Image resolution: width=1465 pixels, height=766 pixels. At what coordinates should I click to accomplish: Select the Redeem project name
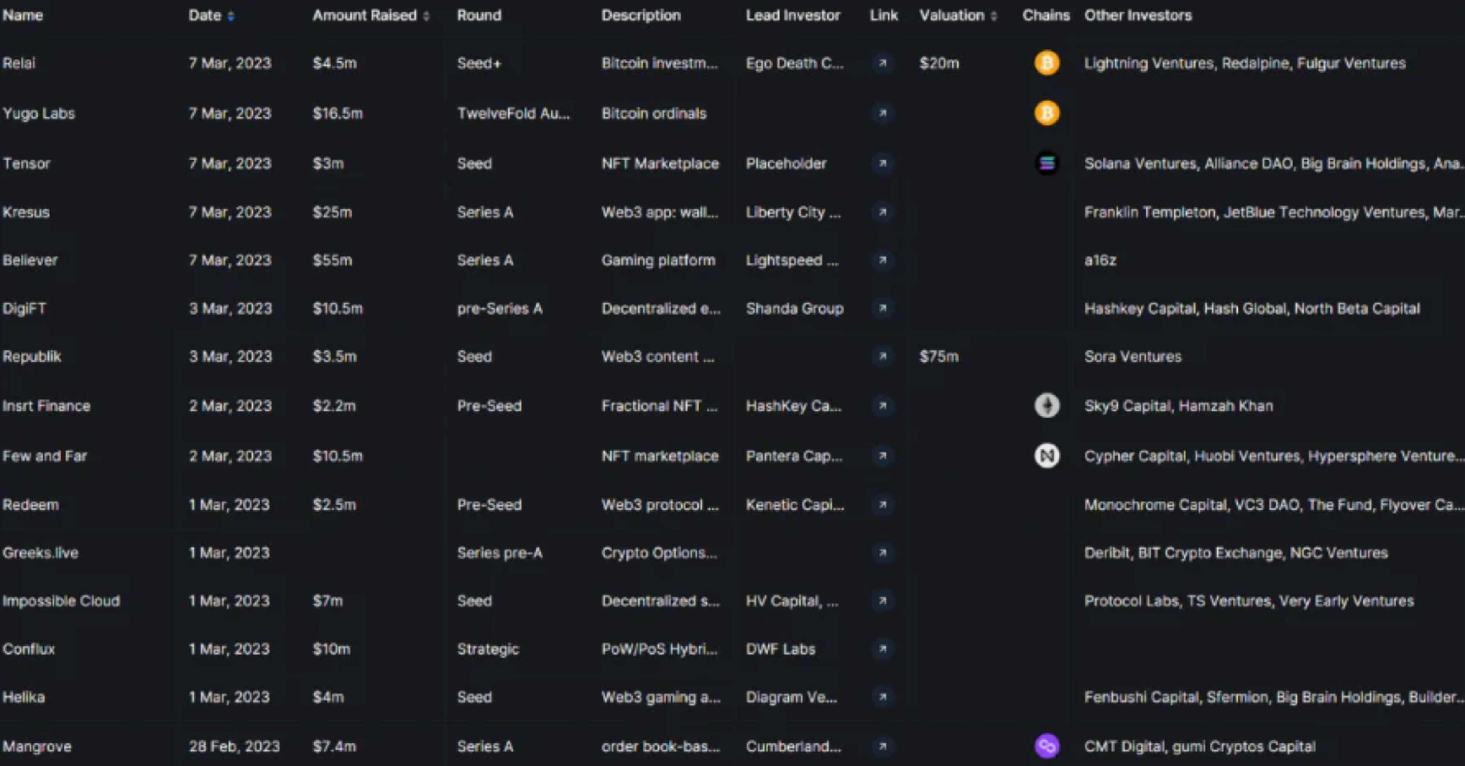[x=31, y=505]
